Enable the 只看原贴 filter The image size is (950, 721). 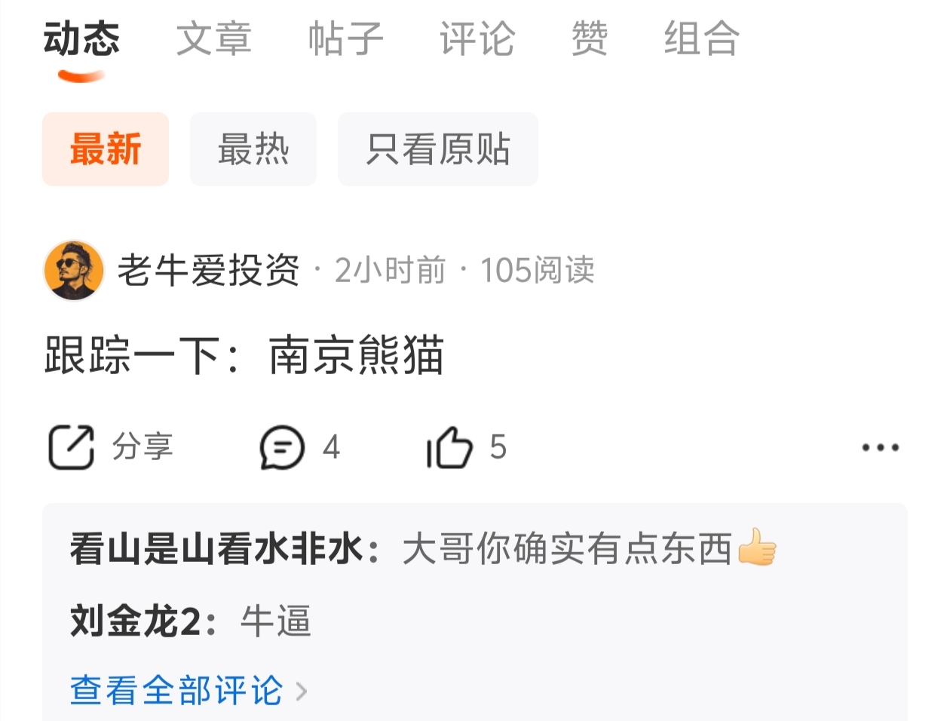[x=438, y=149]
